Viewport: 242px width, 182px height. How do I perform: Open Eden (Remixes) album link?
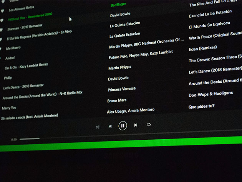[202, 48]
